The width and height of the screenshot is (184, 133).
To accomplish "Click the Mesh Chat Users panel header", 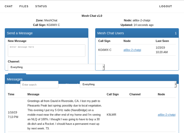I will coord(137,33).
